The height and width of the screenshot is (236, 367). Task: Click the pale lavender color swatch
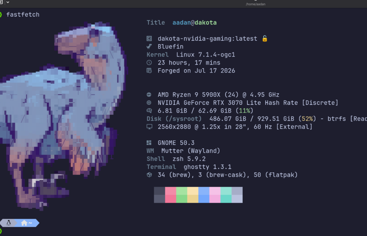pyautogui.click(x=237, y=195)
